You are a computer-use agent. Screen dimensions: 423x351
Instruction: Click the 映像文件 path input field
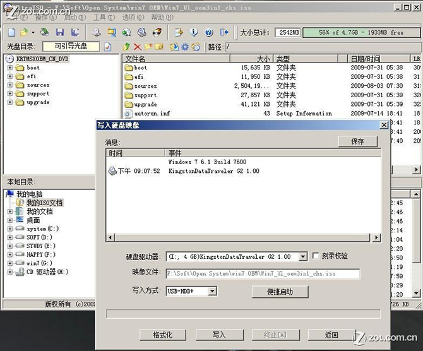point(263,274)
